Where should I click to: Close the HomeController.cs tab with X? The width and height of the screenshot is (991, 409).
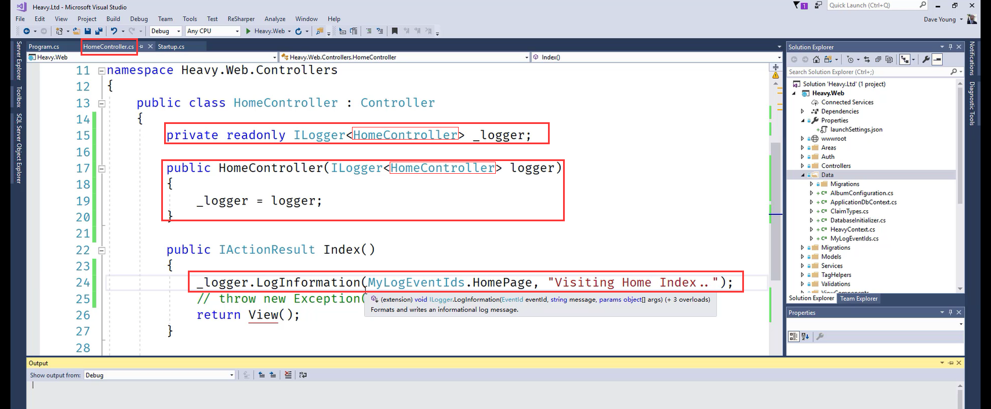click(150, 46)
